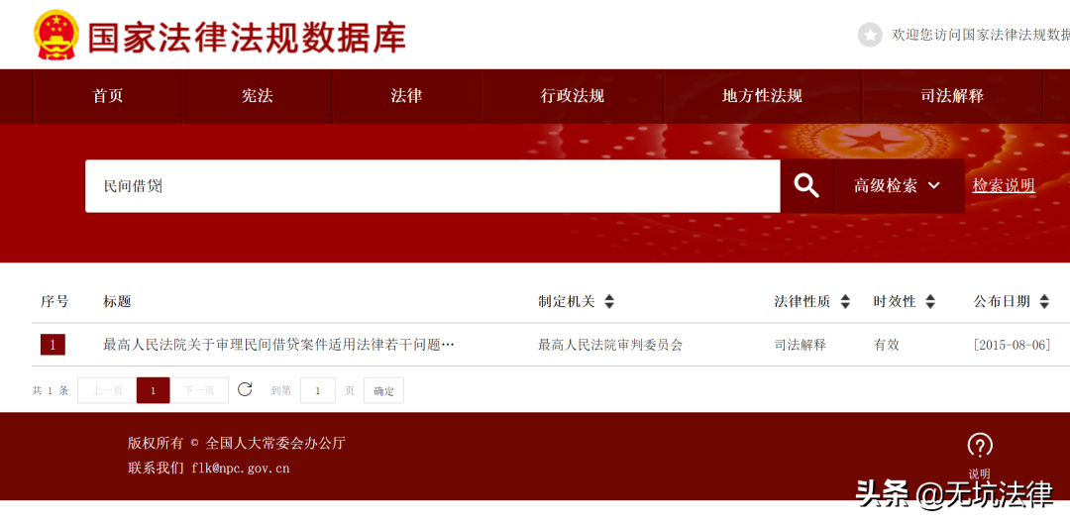Screen dimensions: 1070x525
Task: Click the page number jump field
Action: (318, 390)
